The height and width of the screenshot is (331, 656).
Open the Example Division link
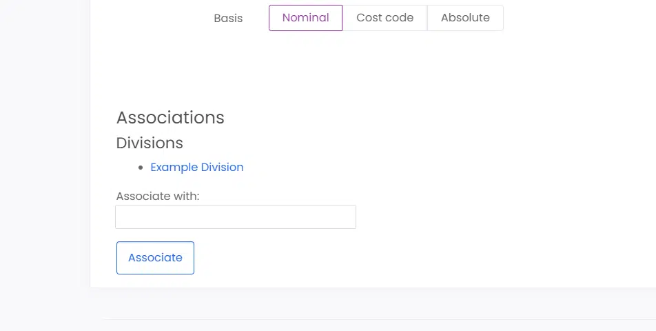196,167
